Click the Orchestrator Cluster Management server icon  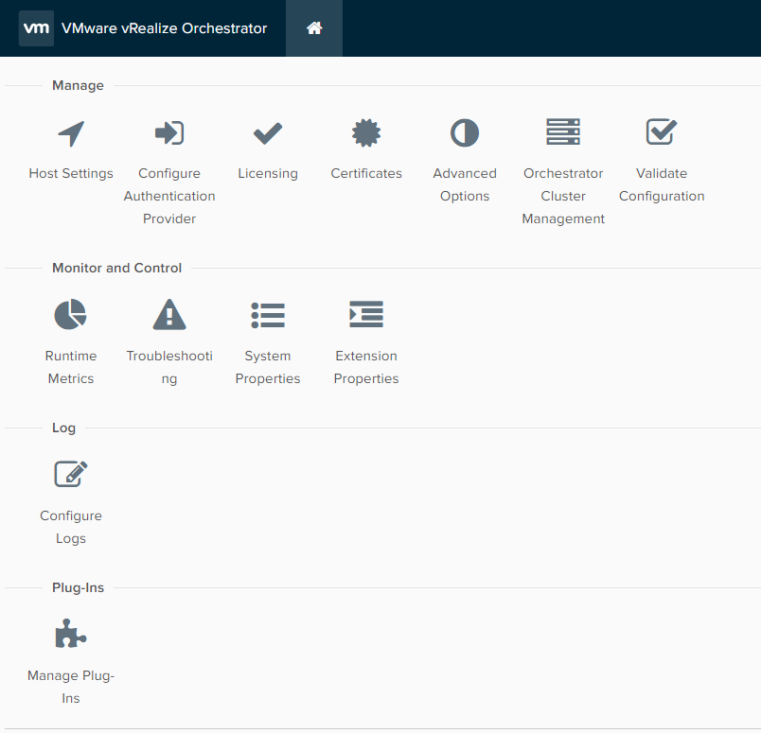[x=563, y=132]
